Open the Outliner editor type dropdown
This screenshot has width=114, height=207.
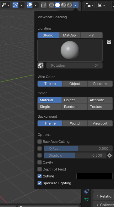tap(90, 5)
